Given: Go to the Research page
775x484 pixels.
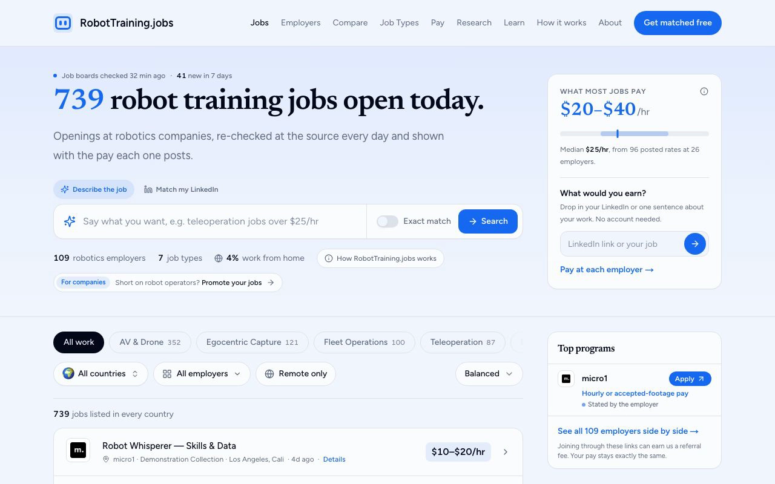Looking at the screenshot, I should pyautogui.click(x=474, y=23).
